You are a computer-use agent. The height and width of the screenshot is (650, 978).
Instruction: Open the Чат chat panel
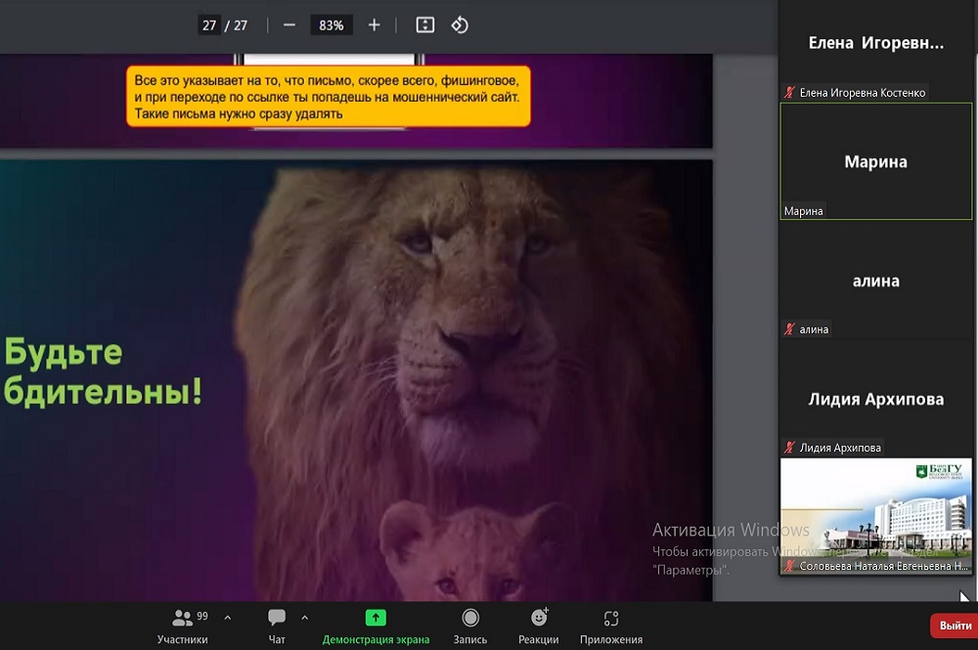click(x=277, y=626)
